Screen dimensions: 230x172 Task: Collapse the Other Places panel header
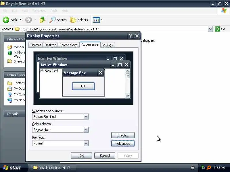(x=15, y=75)
